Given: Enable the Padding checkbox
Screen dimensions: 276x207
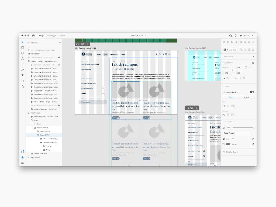Looking at the screenshot, I should click(x=224, y=115).
